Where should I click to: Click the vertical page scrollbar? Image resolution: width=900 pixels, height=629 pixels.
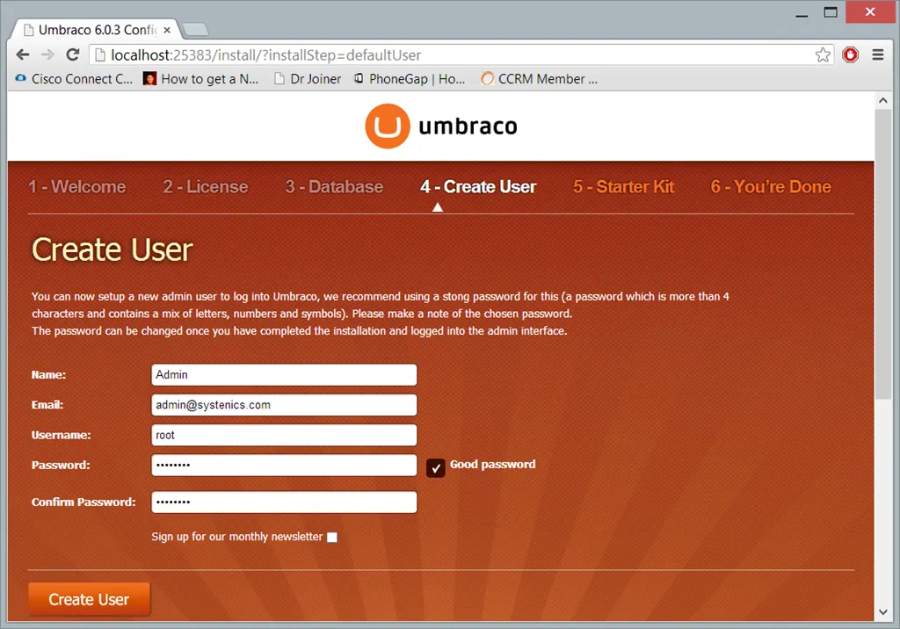[x=882, y=264]
